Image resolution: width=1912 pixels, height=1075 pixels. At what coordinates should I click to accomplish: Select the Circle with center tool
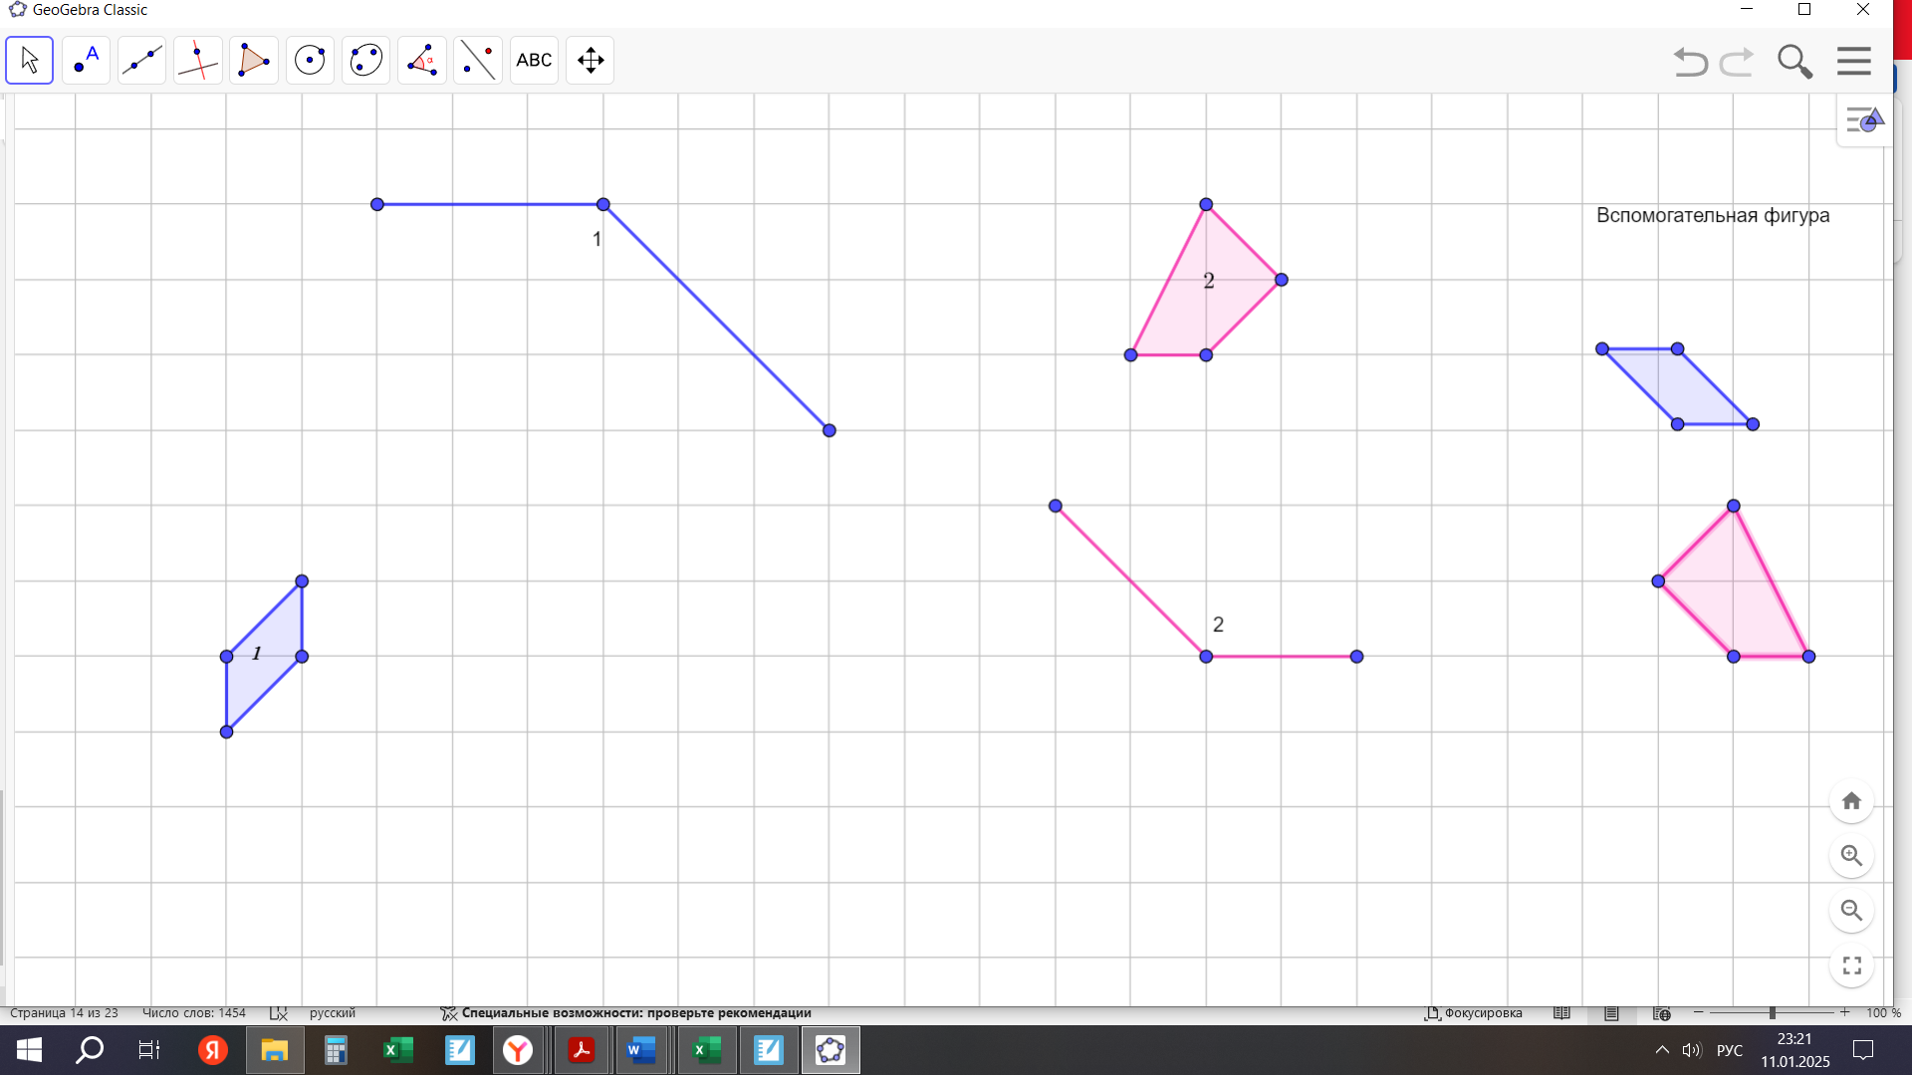tap(310, 61)
